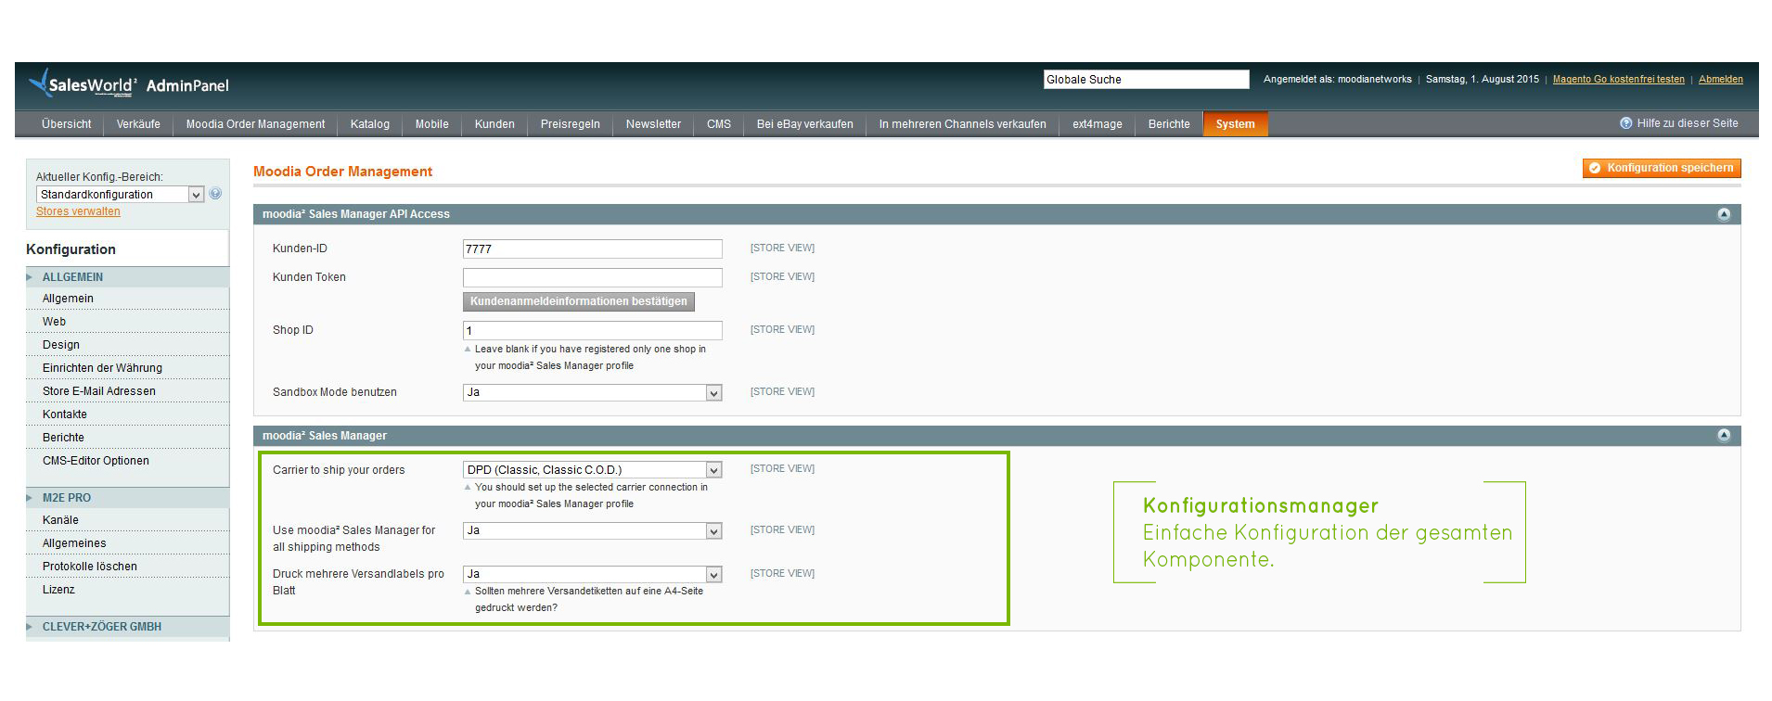Click STORE VIEW label next to Kunden-ID
1772x701 pixels.
[x=782, y=249]
